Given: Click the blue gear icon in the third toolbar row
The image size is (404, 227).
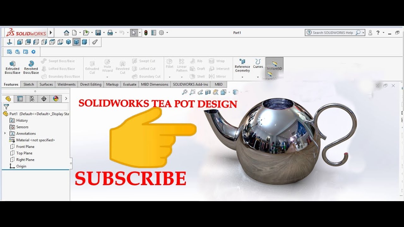Looking at the screenshot, I should [33, 52].
